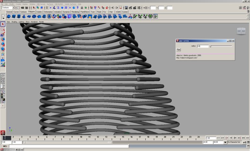Open the Script Editor button at bottom right

pos(248,146)
